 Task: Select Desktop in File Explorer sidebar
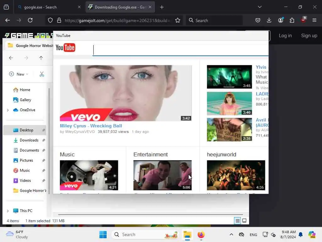(25, 130)
